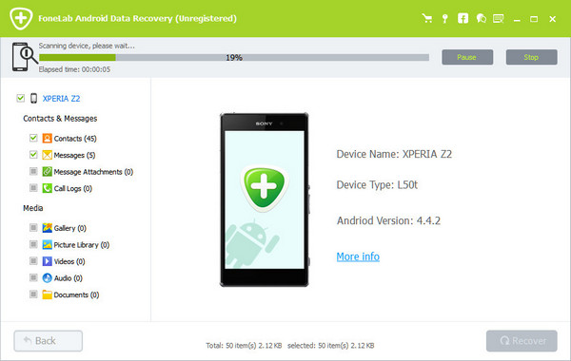Image resolution: width=571 pixels, height=361 pixels.
Task: Select Videos (0) in the sidebar
Action: click(x=69, y=261)
